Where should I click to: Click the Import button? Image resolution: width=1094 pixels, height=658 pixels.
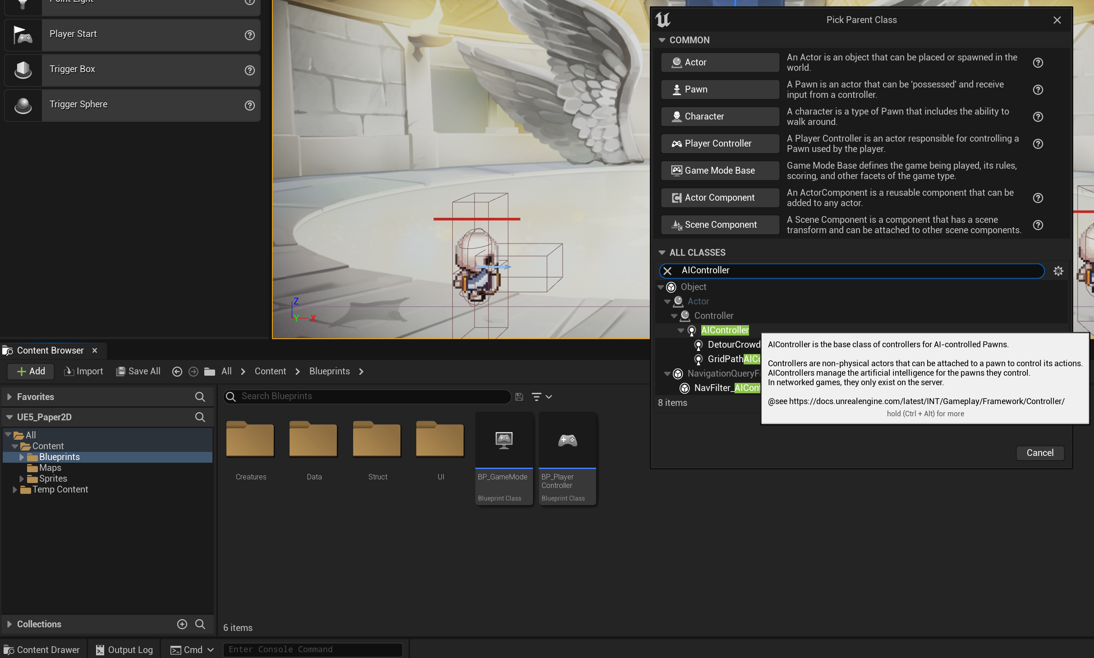tap(83, 372)
